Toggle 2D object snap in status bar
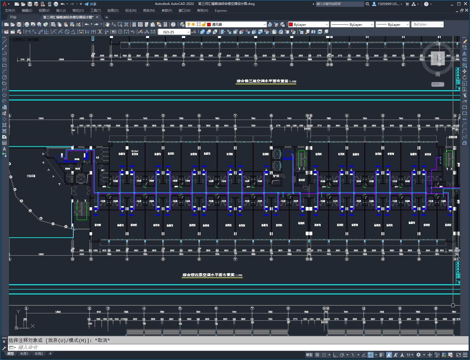 tap(371, 355)
